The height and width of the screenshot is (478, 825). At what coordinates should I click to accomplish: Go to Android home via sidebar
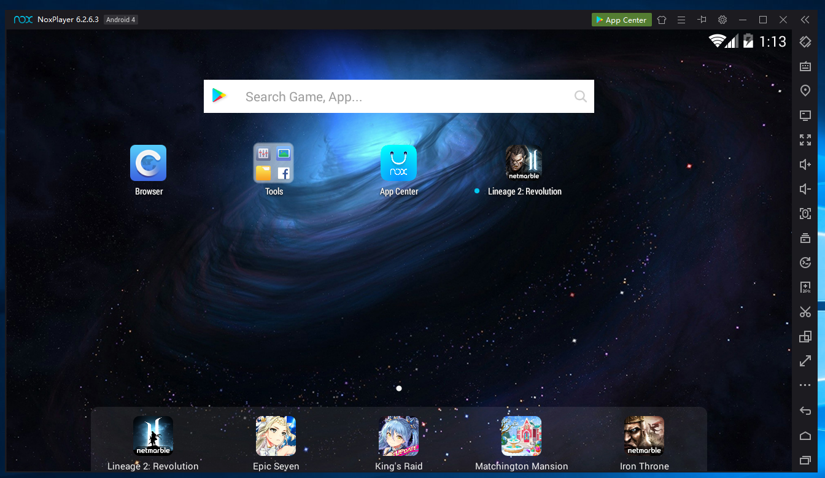coord(805,436)
